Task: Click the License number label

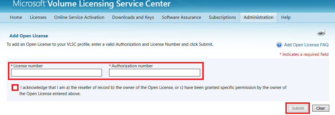Action: tap(28, 66)
